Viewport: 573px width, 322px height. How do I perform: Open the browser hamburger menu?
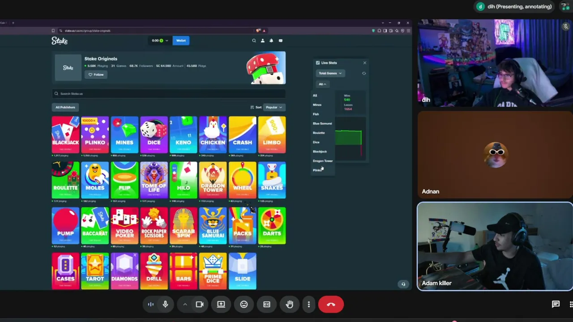click(408, 31)
